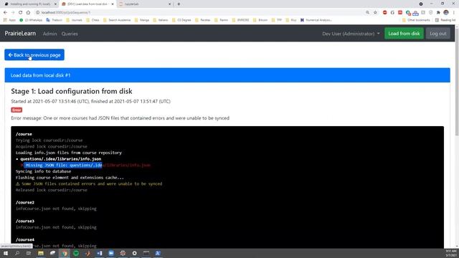Click Back to previous page button

tap(34, 55)
